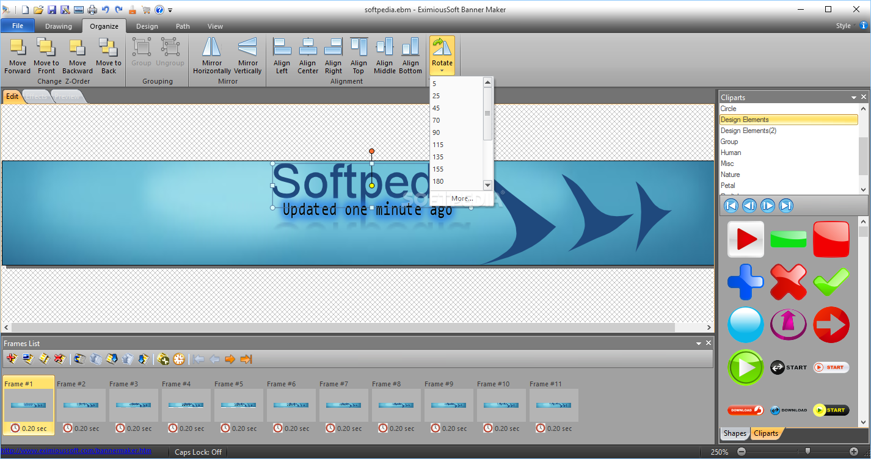The image size is (871, 459).
Task: Switch to the Path ribbon tab
Action: (x=183, y=26)
